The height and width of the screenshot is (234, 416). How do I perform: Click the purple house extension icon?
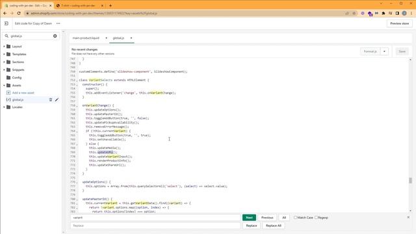(x=370, y=14)
